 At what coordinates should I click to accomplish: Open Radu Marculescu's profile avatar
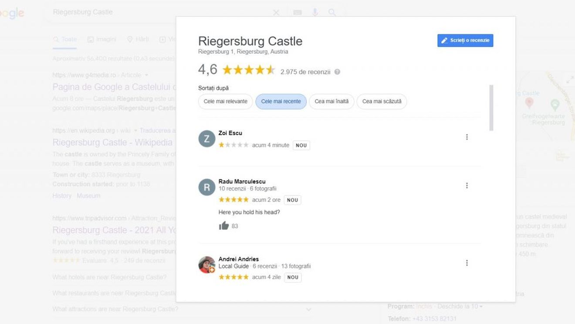click(206, 187)
